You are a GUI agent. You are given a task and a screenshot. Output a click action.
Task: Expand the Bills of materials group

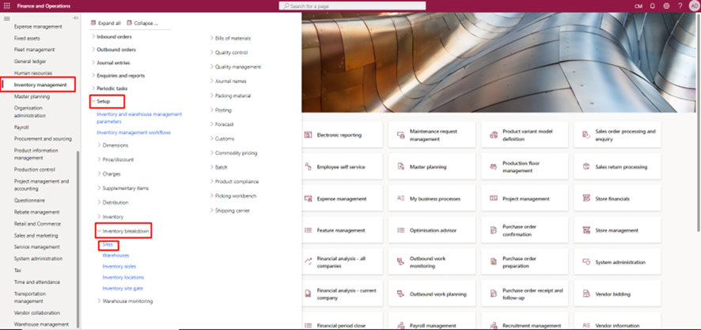(x=211, y=38)
